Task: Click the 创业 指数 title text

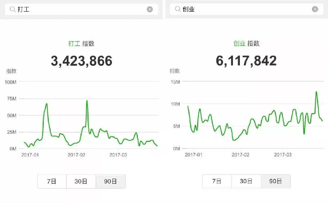Action: [x=246, y=43]
